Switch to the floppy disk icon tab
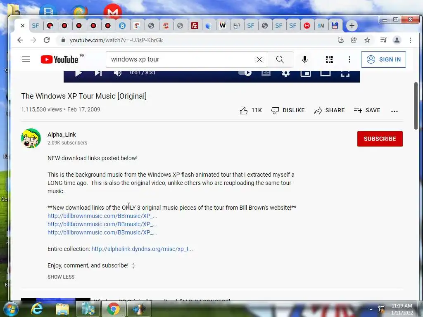423x317 pixels. tap(335, 26)
